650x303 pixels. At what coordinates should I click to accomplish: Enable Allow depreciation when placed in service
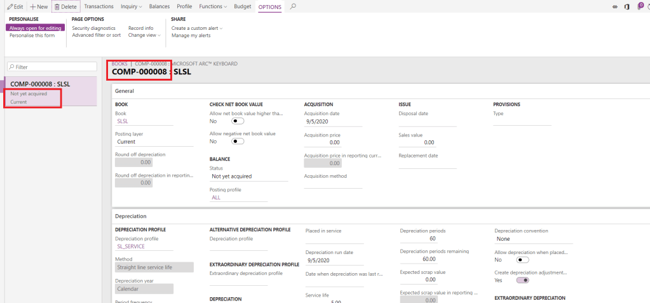523,260
